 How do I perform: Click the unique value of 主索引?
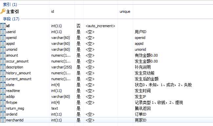[125, 11]
